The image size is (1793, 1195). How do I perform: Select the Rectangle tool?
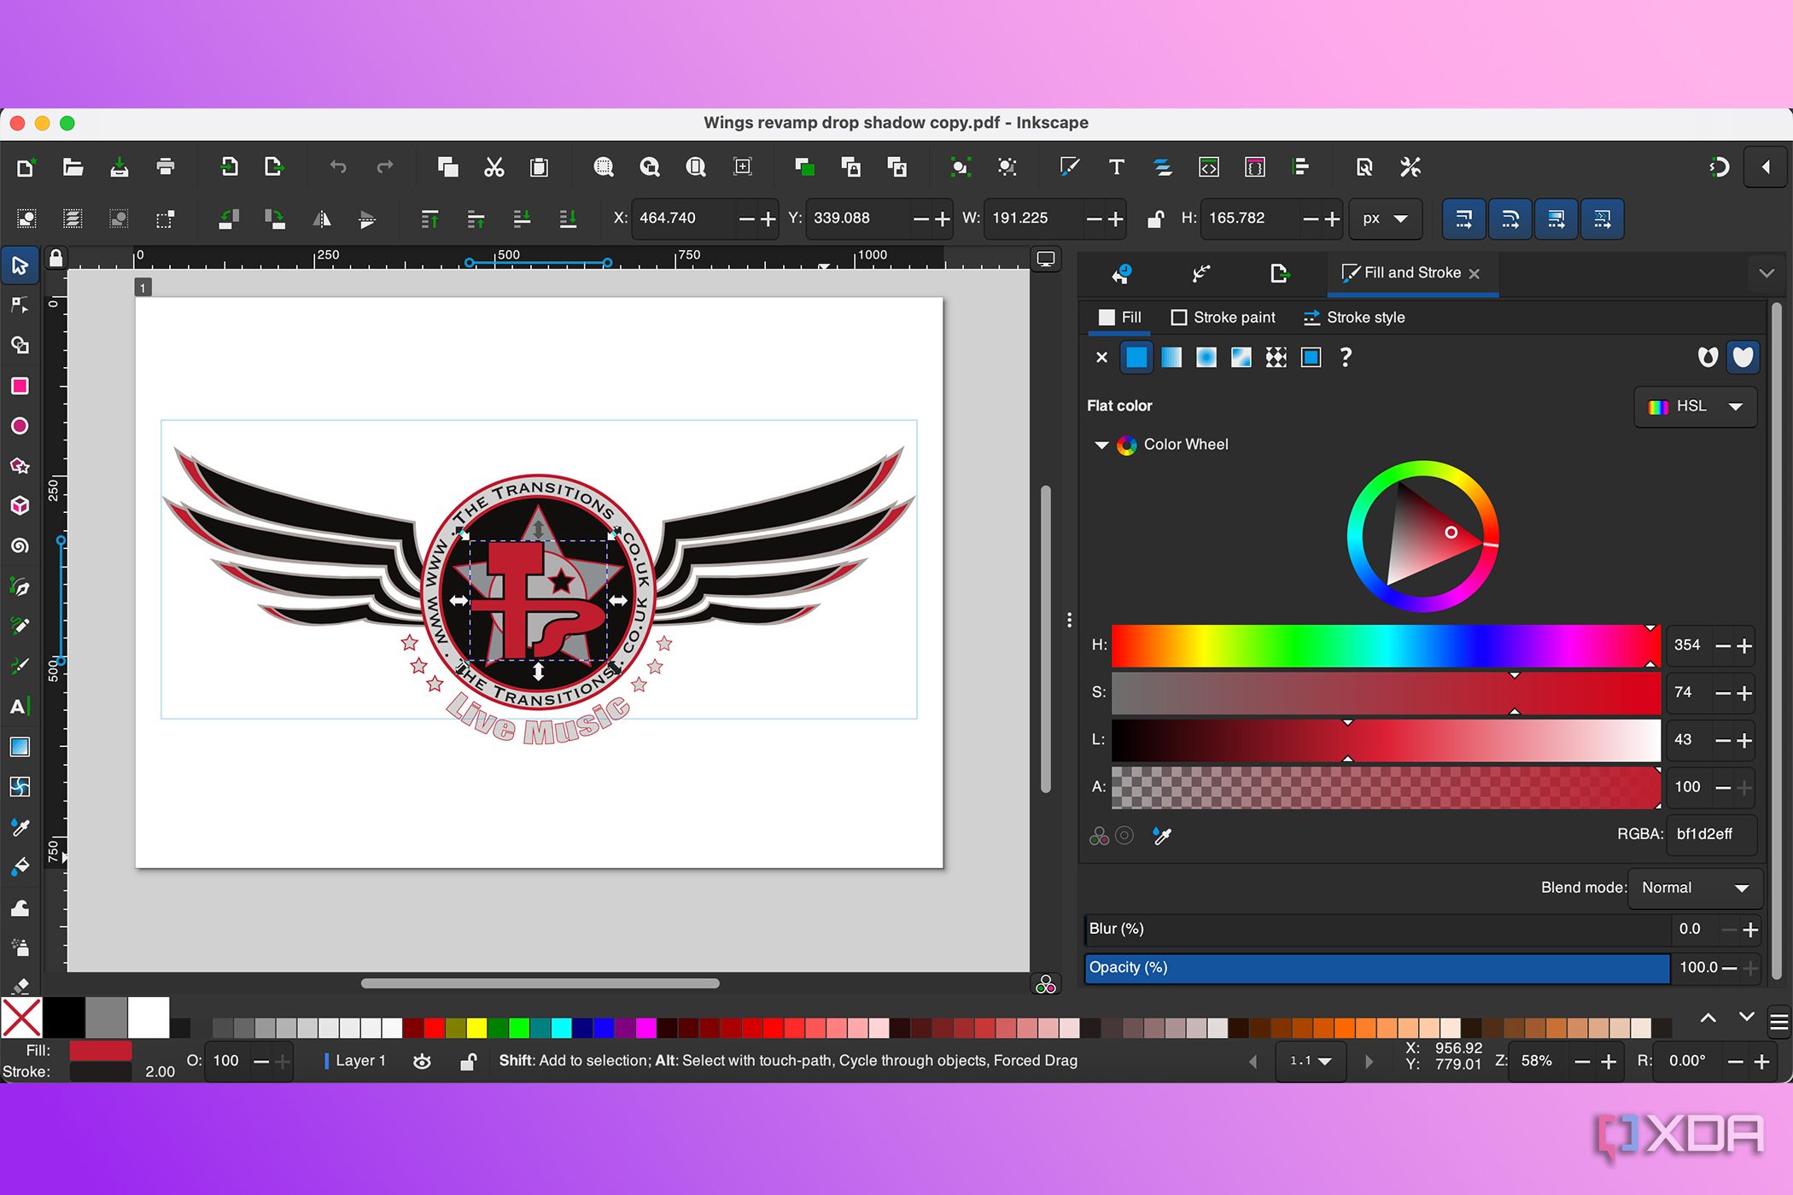click(x=20, y=386)
